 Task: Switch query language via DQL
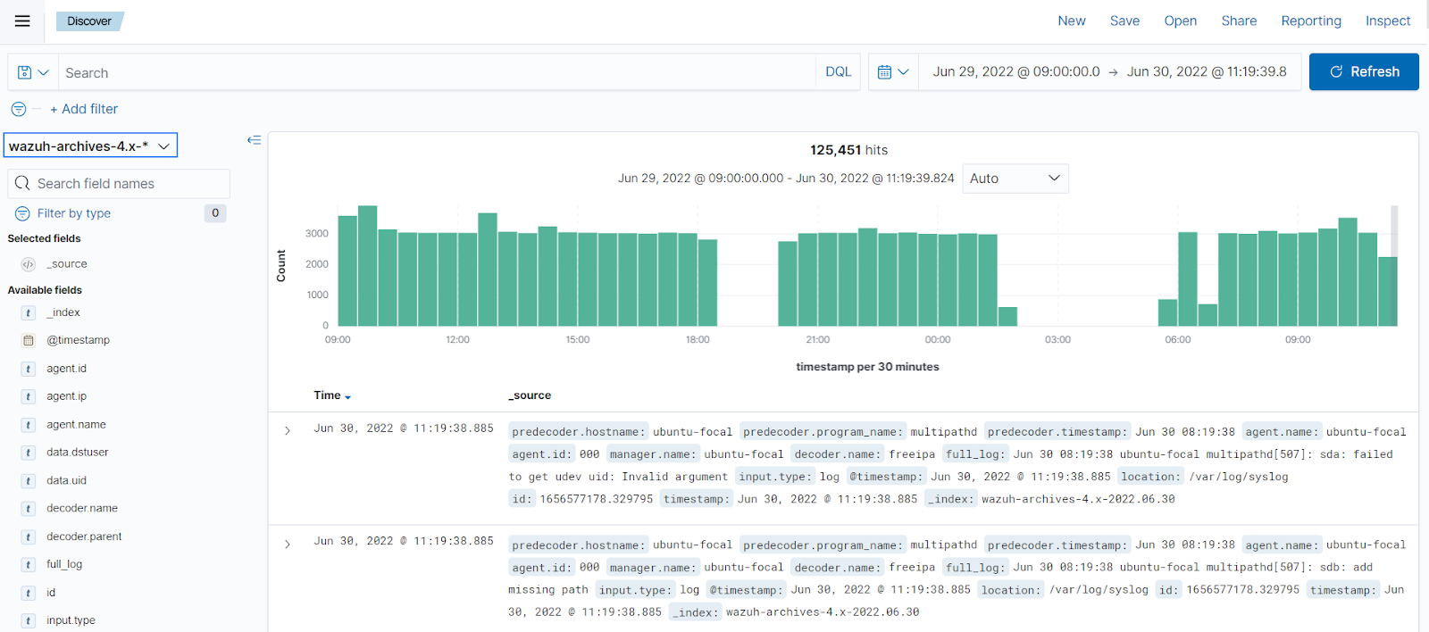(838, 71)
